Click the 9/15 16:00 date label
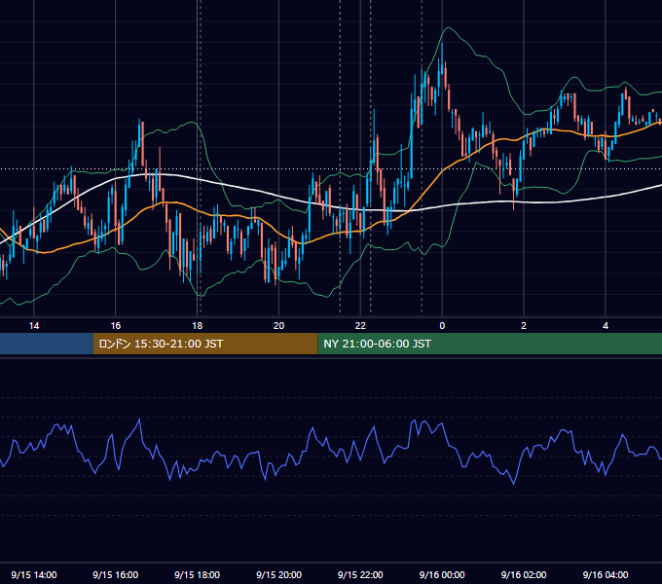Image resolution: width=662 pixels, height=584 pixels. (115, 574)
